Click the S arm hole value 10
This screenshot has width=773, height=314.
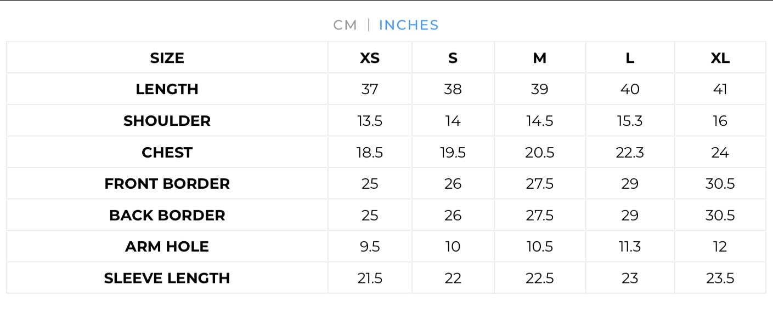pyautogui.click(x=453, y=247)
